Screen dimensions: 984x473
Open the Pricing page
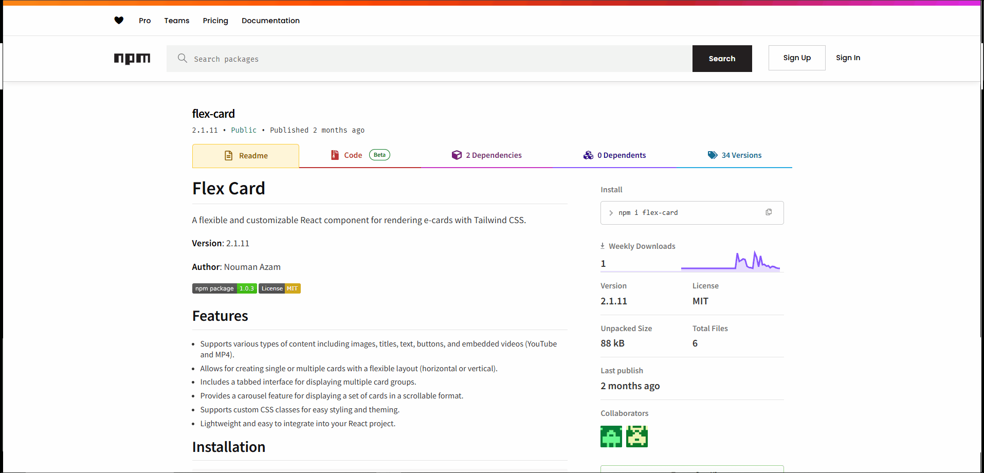(x=215, y=21)
